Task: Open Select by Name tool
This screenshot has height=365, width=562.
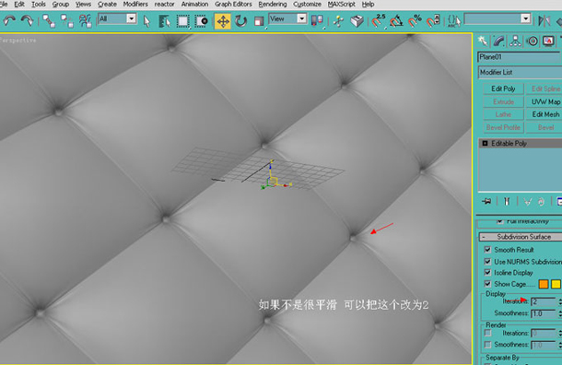Action: coord(165,21)
